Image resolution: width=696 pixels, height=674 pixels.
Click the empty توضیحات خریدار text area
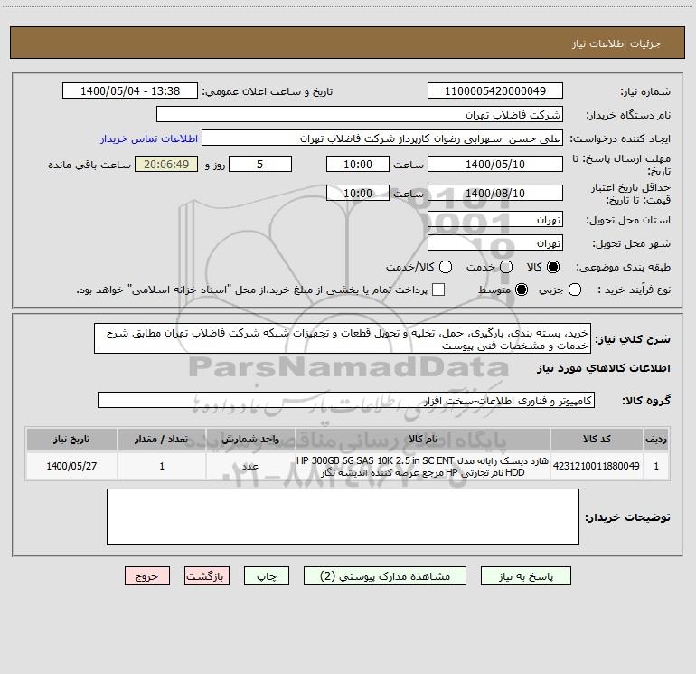[343, 517]
